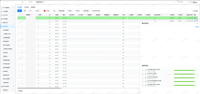Check the checkbox for row 1
The image size is (200, 94).
click(22, 18)
